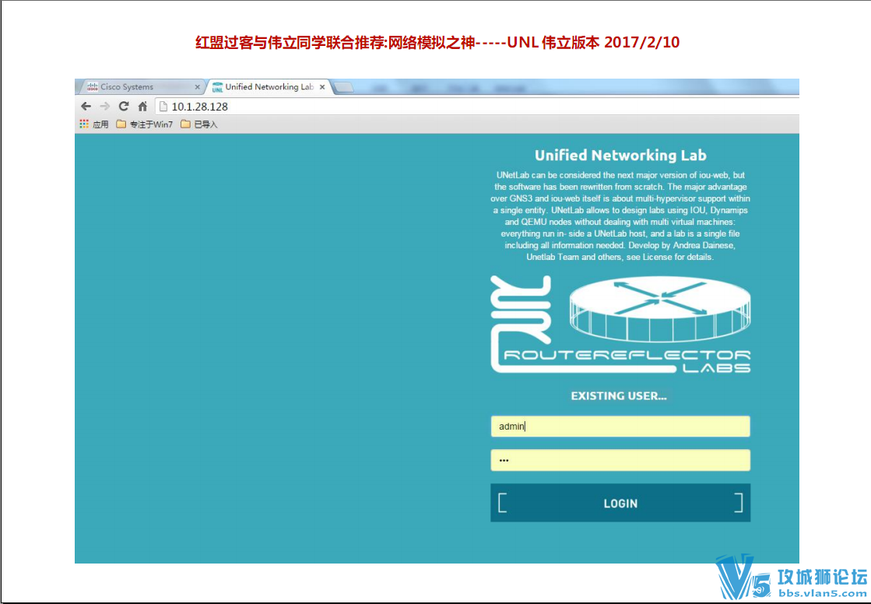
Task: Click the EXISTING USER... label
Action: coord(619,395)
